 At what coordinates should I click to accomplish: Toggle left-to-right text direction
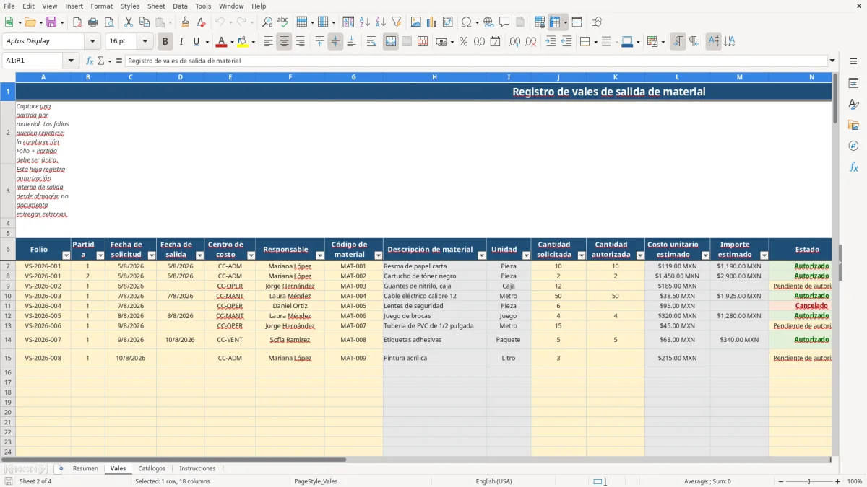tap(678, 41)
